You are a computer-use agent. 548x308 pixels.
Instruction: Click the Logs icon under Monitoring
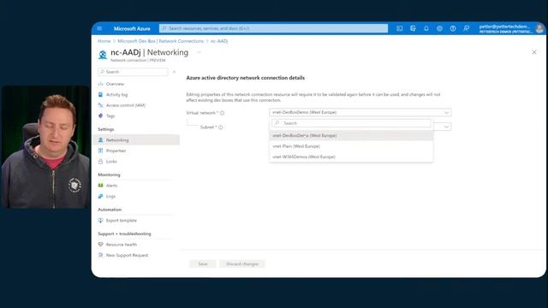click(x=101, y=196)
